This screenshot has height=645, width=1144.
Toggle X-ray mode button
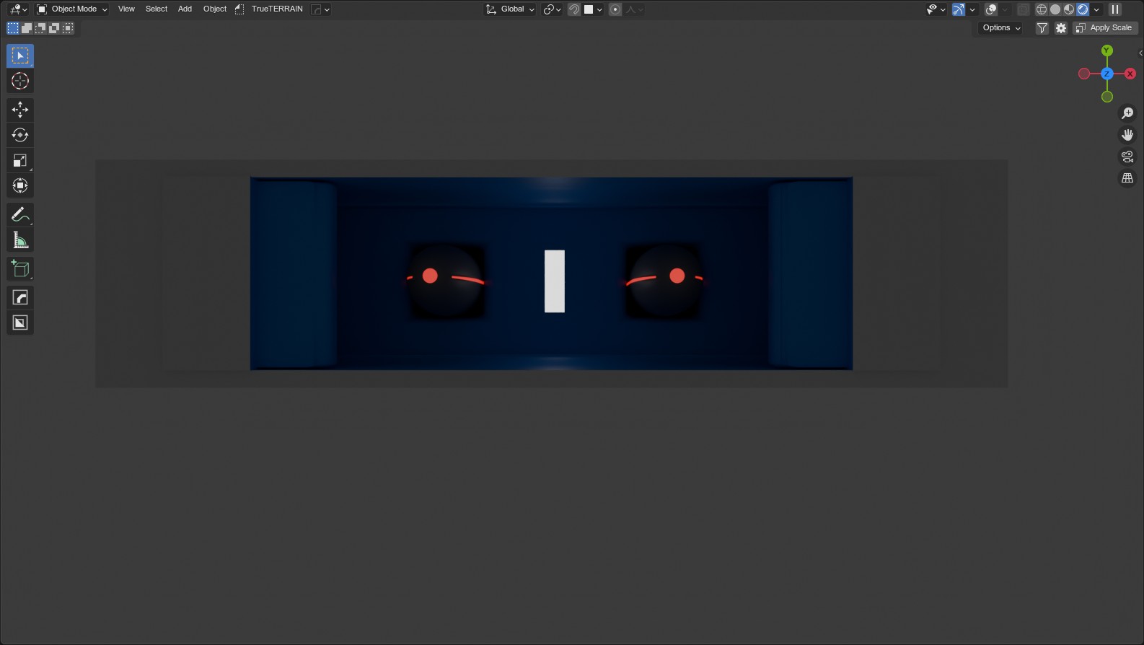click(1024, 9)
